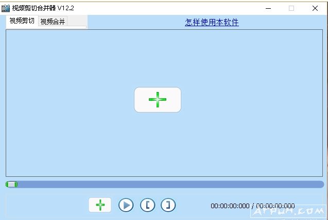Click the 视频剪切合并器 V12.2 title text
328x220 pixels.
43,8
